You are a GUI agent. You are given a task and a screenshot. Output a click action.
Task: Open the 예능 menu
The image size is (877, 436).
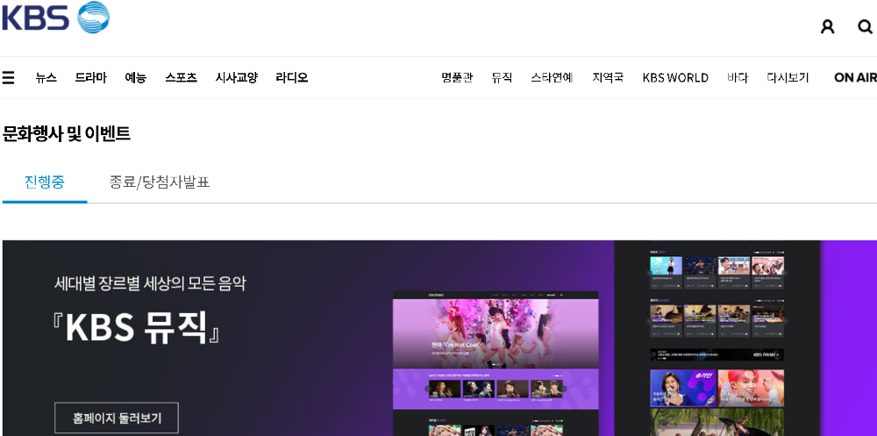pyautogui.click(x=135, y=78)
